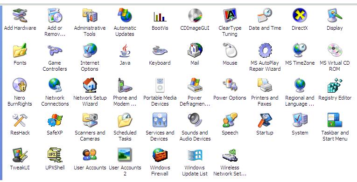357x182 pixels.
Task: Select Portable Media Devices icon
Action: (160, 86)
